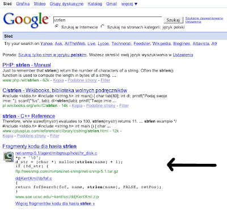Open 'C/strlen - Wikibooks' result
Image resolution: width=227 pixels, height=211 pixels.
click(65, 90)
